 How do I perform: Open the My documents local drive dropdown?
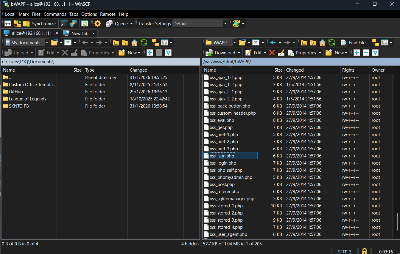coord(47,43)
